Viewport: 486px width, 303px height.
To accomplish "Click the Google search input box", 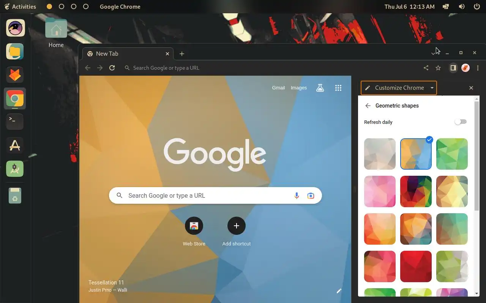I will click(x=215, y=195).
